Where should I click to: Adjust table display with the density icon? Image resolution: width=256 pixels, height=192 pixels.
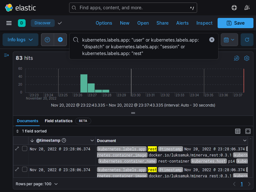238,131
